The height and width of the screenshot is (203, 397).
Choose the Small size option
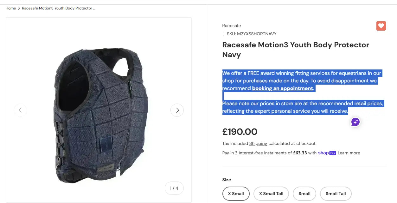pyautogui.click(x=304, y=194)
